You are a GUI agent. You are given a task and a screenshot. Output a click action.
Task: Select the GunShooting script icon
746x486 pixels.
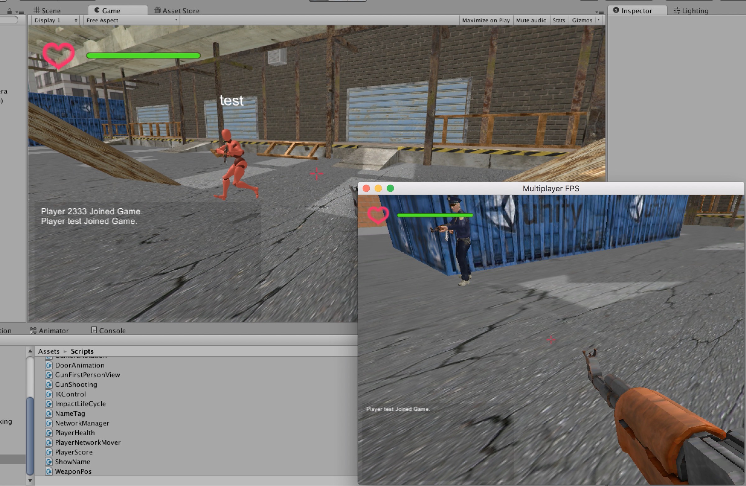pyautogui.click(x=49, y=385)
